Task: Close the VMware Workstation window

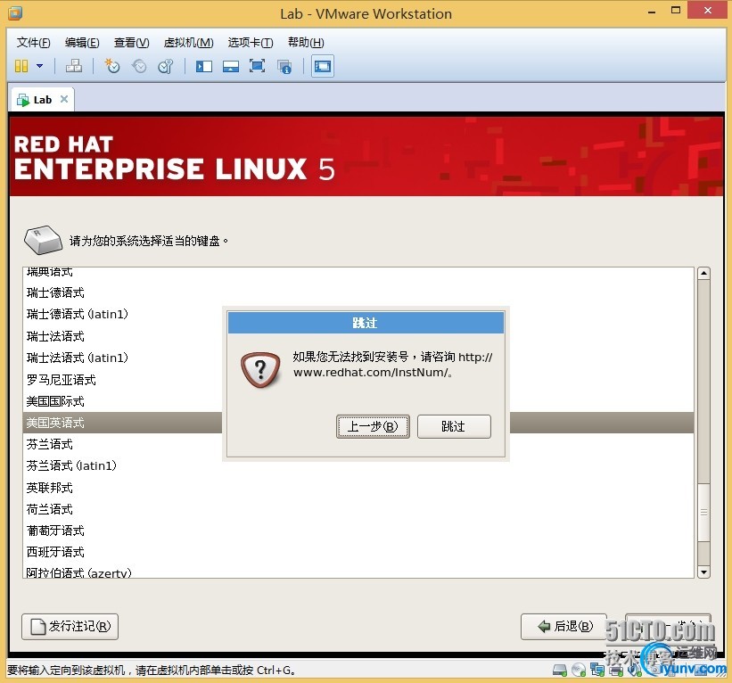Action: coord(708,11)
